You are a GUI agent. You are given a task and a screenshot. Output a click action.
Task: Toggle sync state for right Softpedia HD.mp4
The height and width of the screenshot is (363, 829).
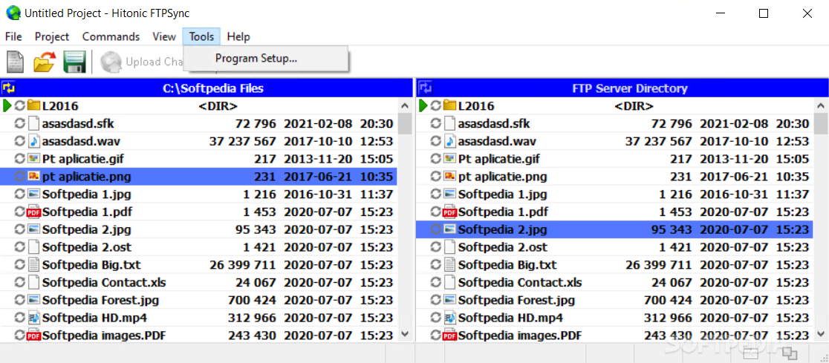click(436, 318)
